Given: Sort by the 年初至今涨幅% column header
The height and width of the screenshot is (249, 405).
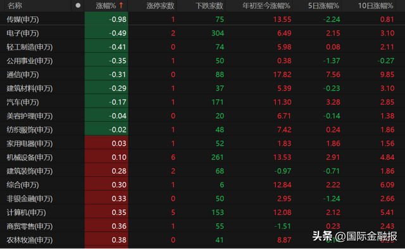Looking at the screenshot, I should point(266,6).
